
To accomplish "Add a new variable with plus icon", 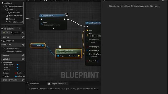I will 23,59.
